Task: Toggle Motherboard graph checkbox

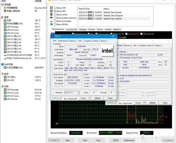Action: [x=73, y=34]
